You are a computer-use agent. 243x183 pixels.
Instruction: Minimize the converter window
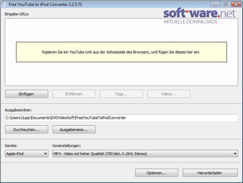215,4
